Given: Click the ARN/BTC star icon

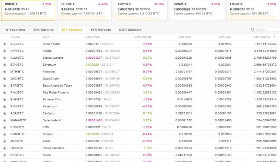Looking at the screenshot, I should pos(4,155).
